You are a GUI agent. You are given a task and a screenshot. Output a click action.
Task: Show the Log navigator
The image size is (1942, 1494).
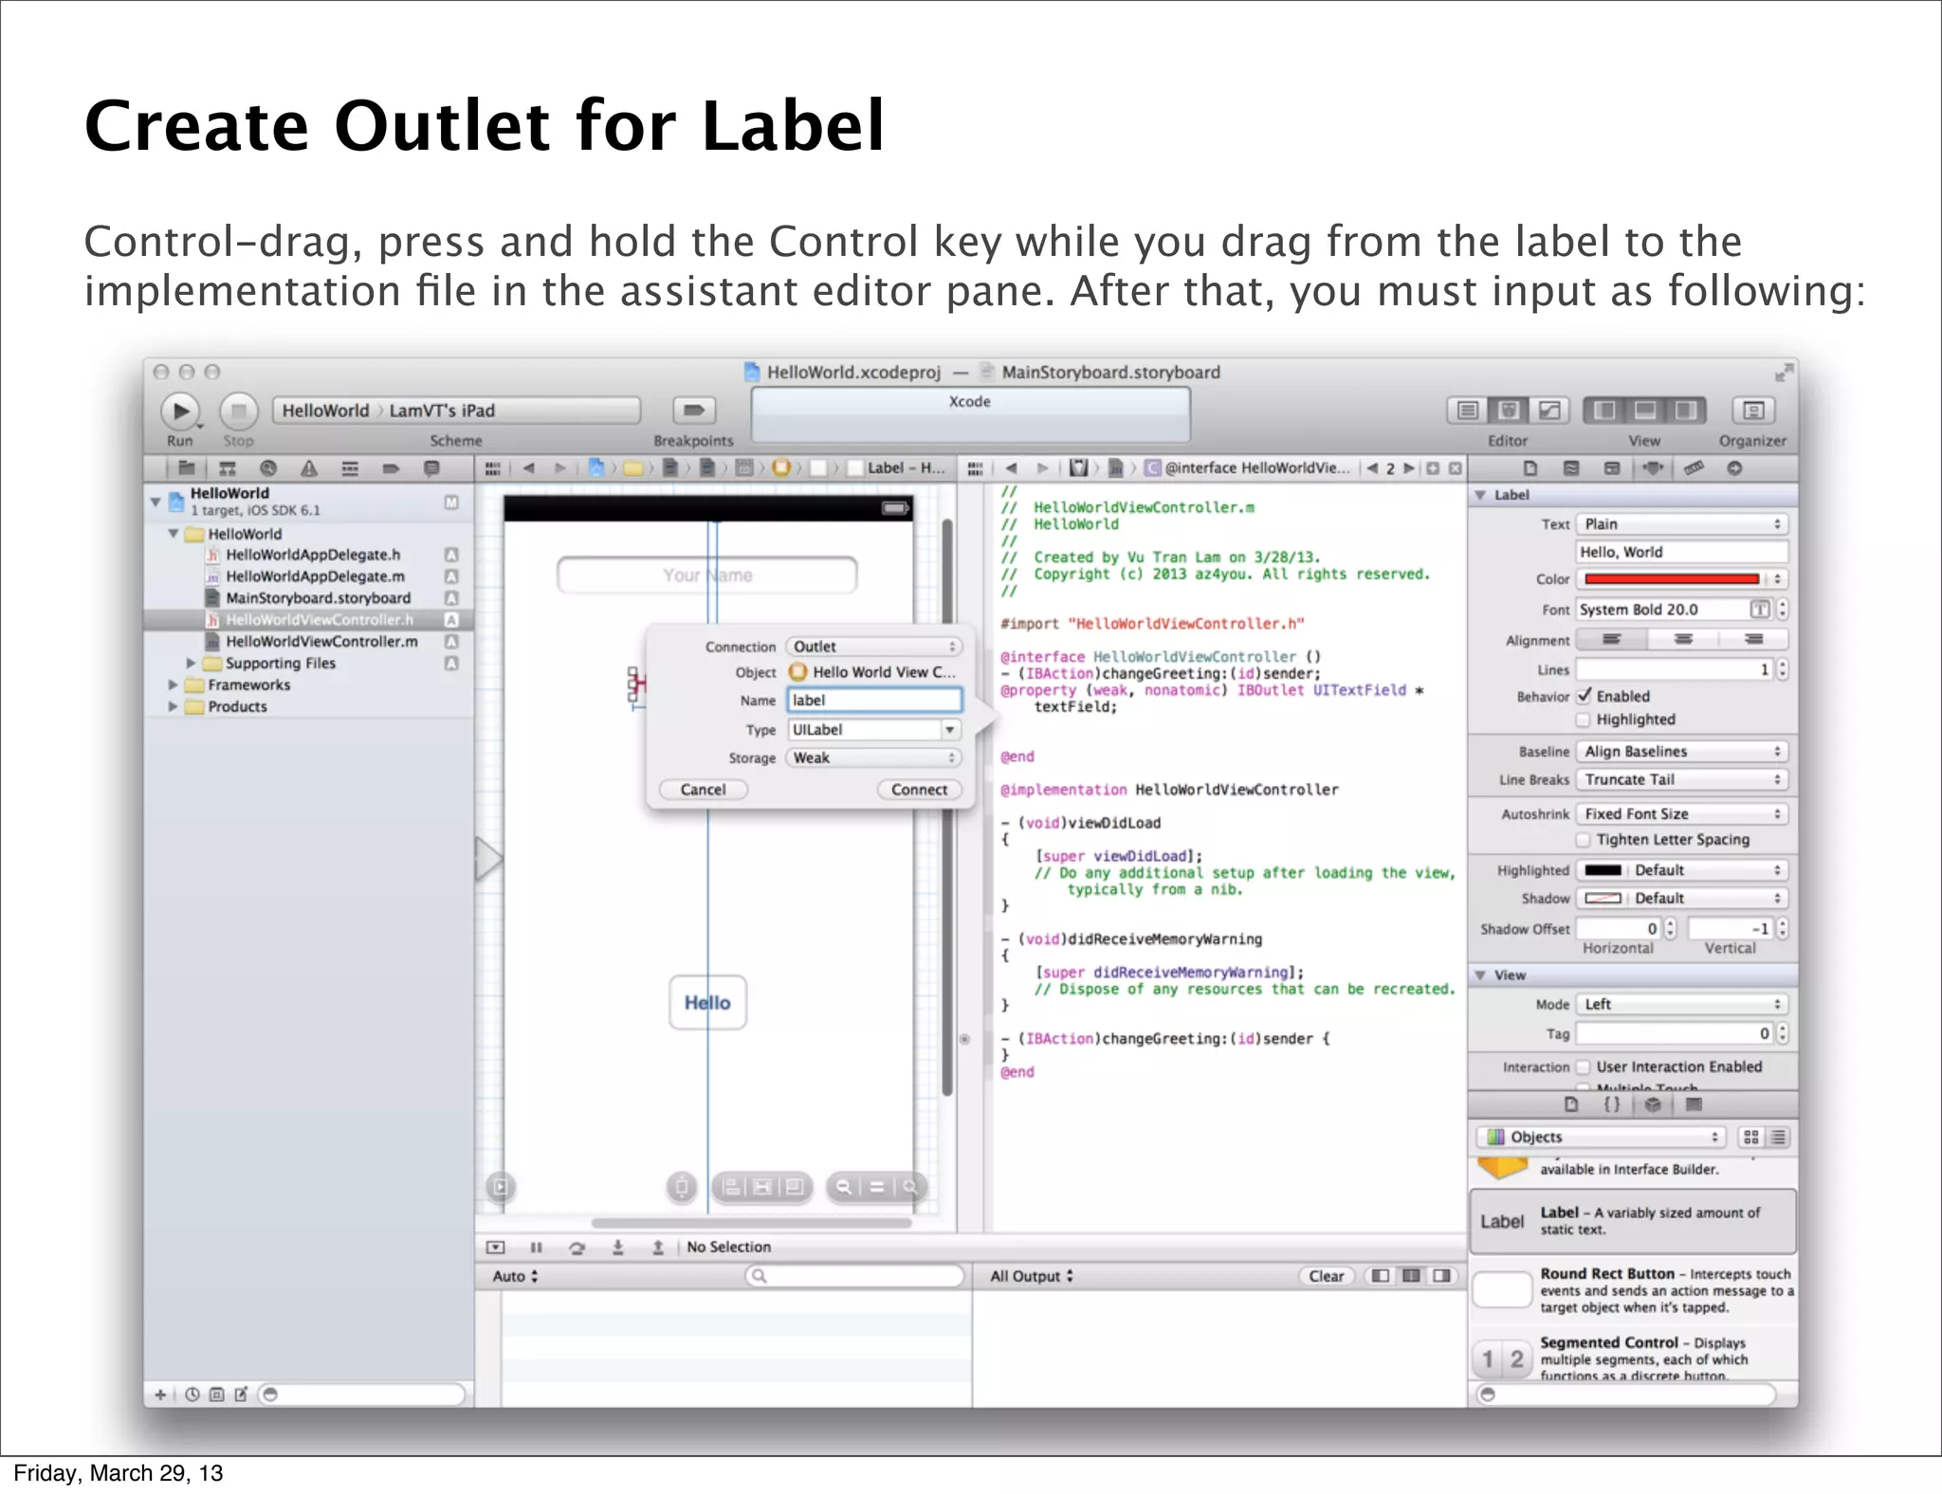(x=431, y=468)
